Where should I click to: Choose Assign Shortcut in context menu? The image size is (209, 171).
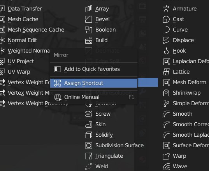(93, 83)
